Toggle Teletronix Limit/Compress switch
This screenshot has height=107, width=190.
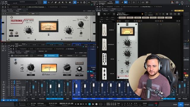tap(11, 33)
